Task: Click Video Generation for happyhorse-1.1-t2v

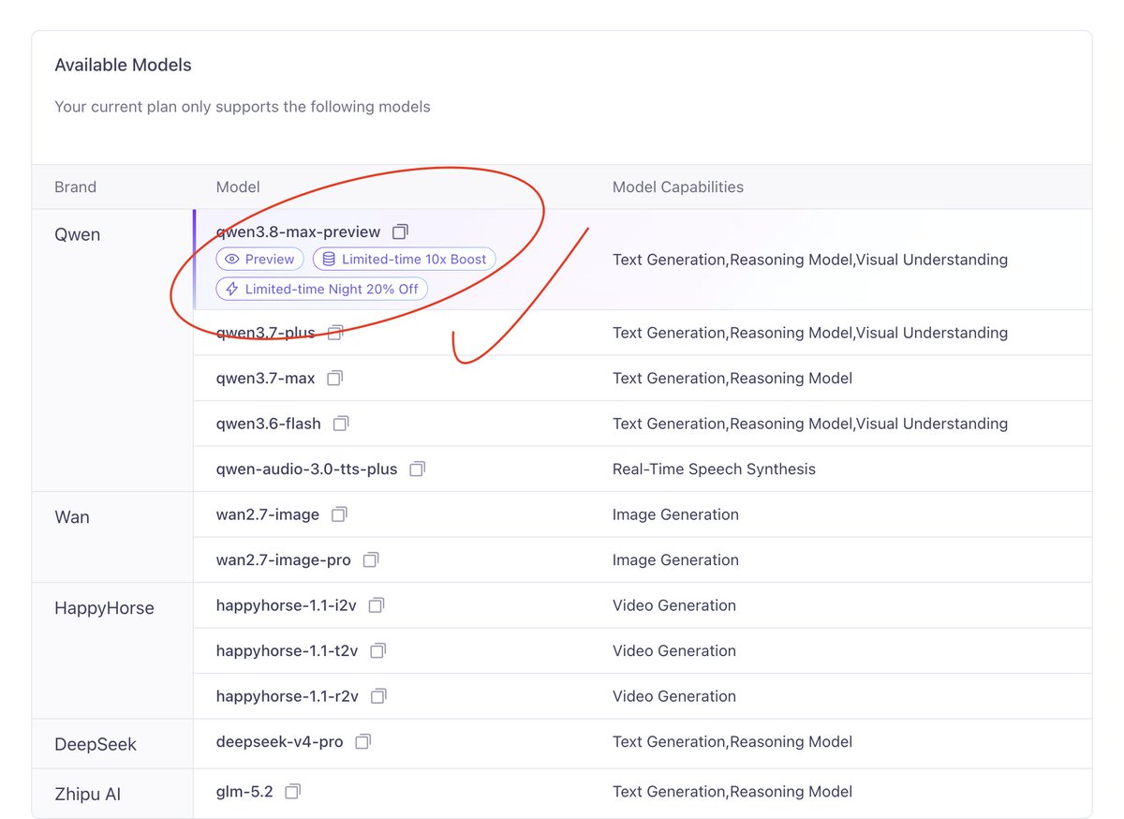Action: 674,650
